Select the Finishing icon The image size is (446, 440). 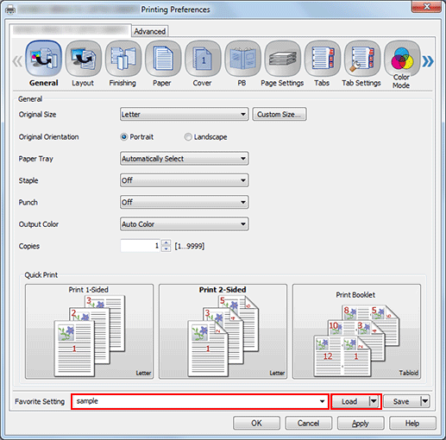tap(123, 59)
